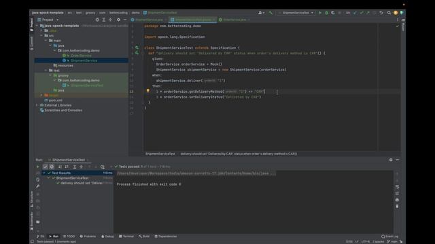Screen dimensions: 435x244
Task: Collapse all test results in the Run panel
Action: tap(82, 167)
